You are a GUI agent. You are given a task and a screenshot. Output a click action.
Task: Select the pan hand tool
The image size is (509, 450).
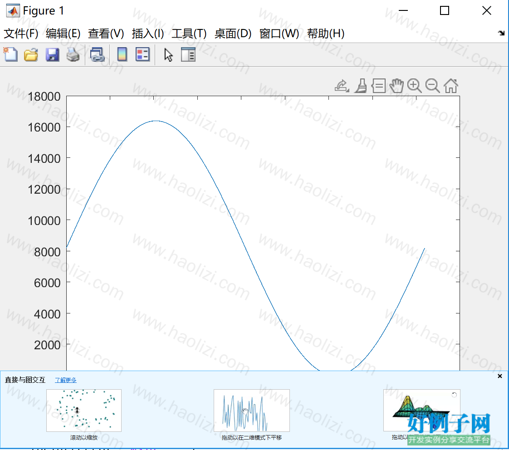tap(396, 86)
